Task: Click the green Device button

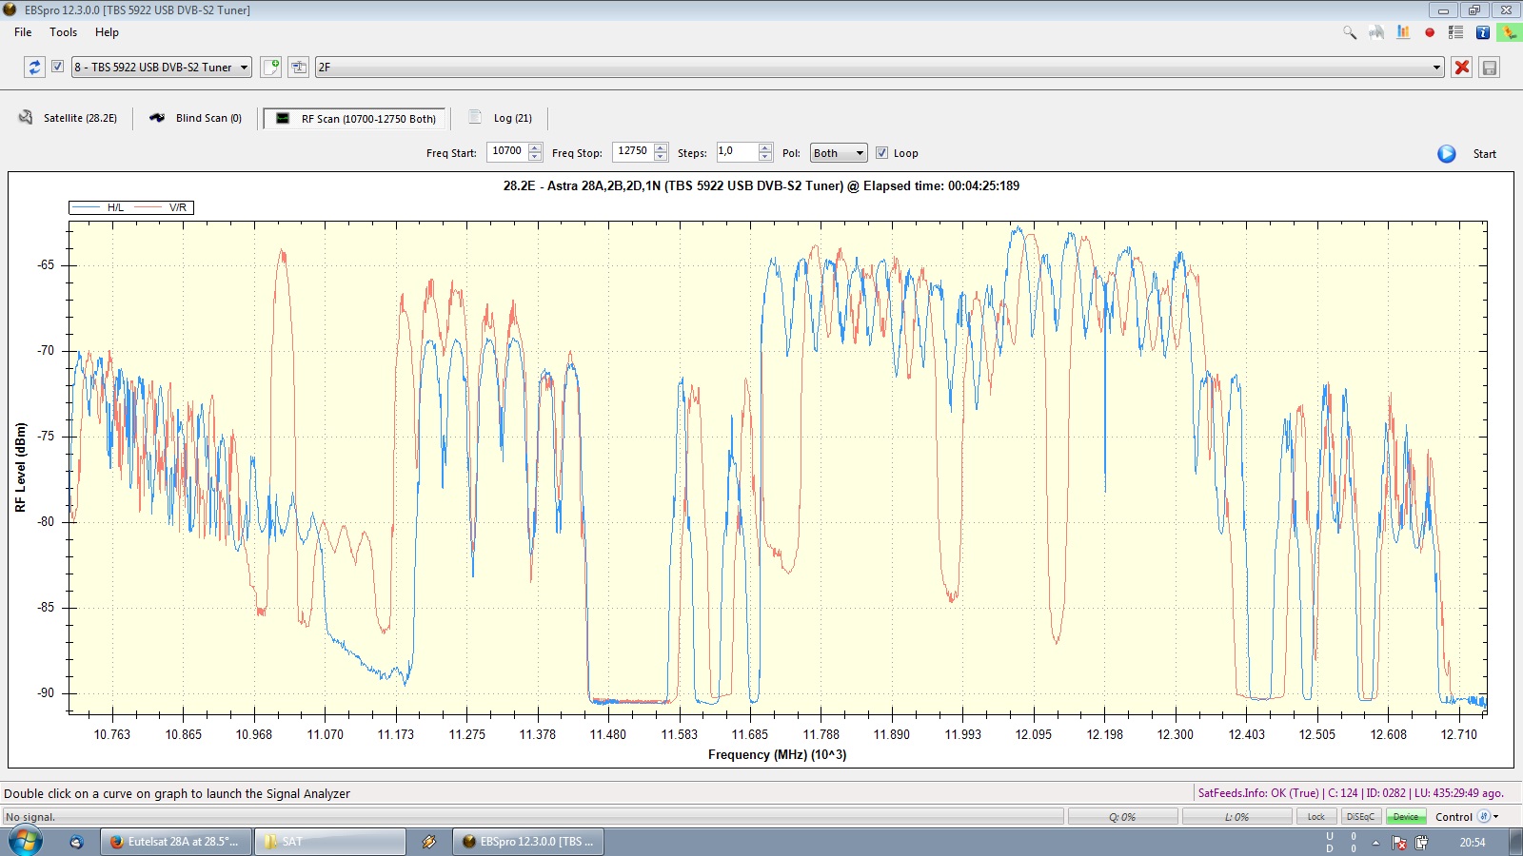Action: 1406,817
